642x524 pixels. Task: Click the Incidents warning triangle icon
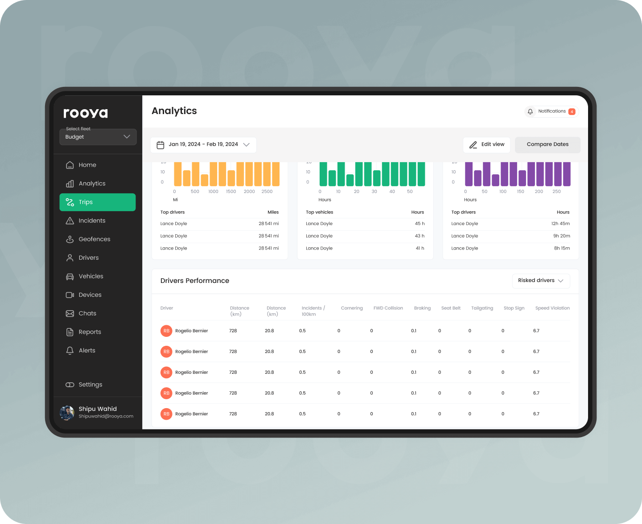(70, 221)
